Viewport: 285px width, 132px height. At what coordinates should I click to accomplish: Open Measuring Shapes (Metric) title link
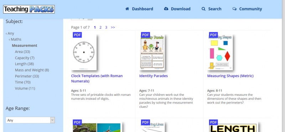pos(230,76)
